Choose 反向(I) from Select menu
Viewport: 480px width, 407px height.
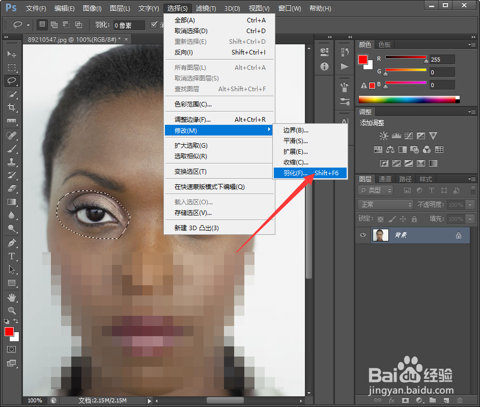pos(219,52)
